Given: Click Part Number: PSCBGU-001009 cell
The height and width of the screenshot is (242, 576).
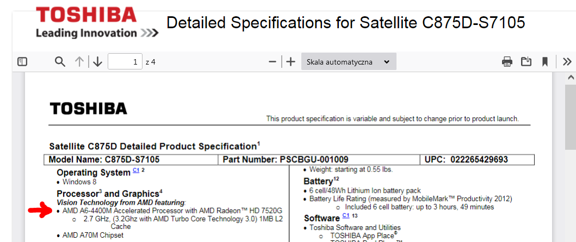Looking at the screenshot, I should pos(319,160).
